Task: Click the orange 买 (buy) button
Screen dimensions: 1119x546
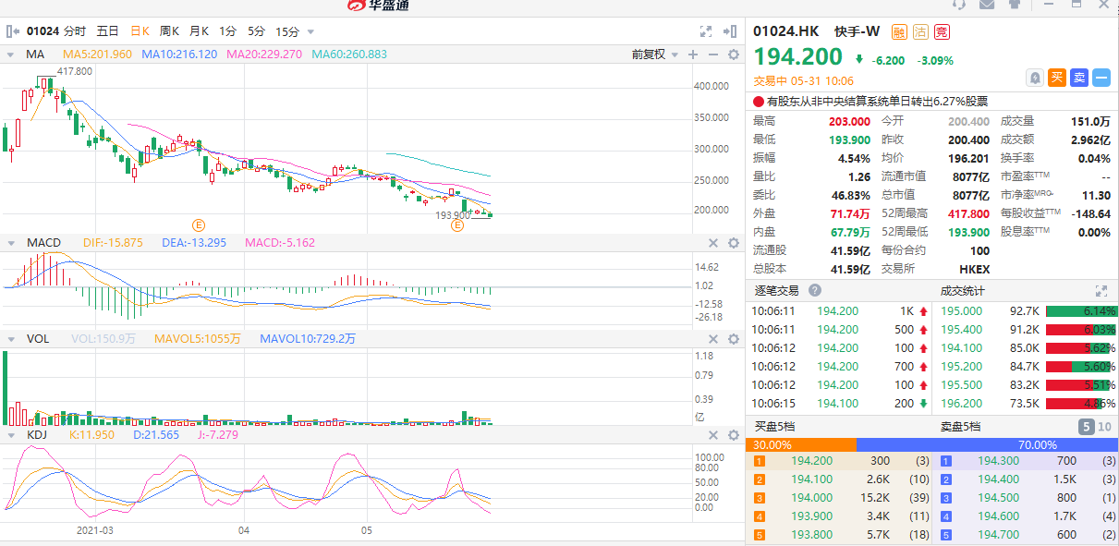Action: coord(1057,78)
